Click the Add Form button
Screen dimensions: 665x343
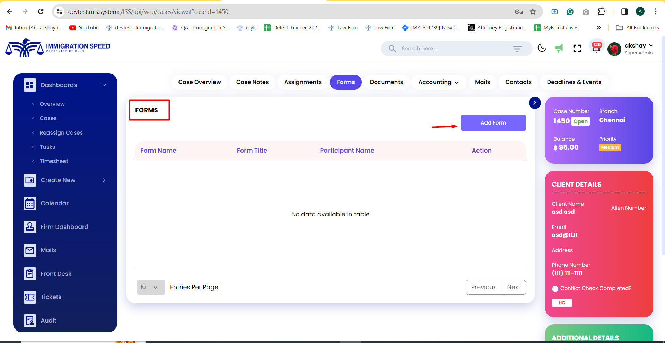point(493,122)
